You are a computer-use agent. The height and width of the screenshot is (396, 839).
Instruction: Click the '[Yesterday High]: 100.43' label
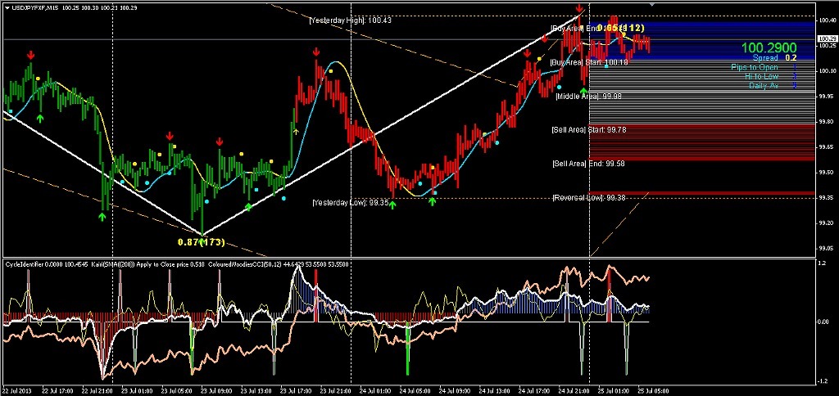click(x=351, y=20)
